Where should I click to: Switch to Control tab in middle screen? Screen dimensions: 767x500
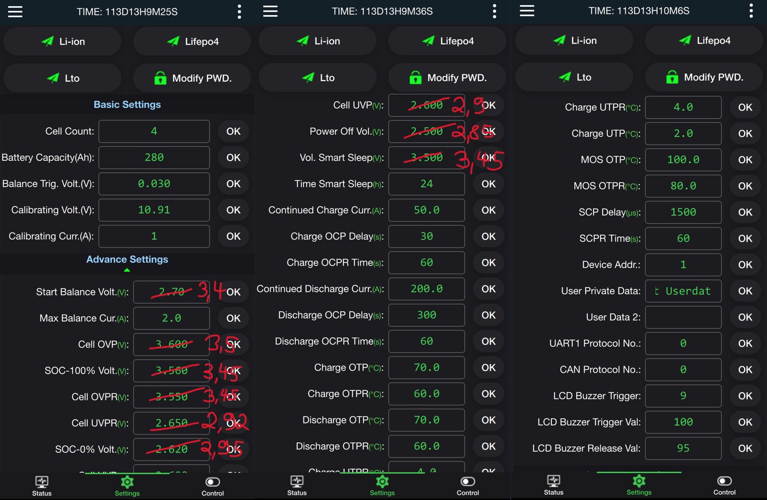[468, 486]
